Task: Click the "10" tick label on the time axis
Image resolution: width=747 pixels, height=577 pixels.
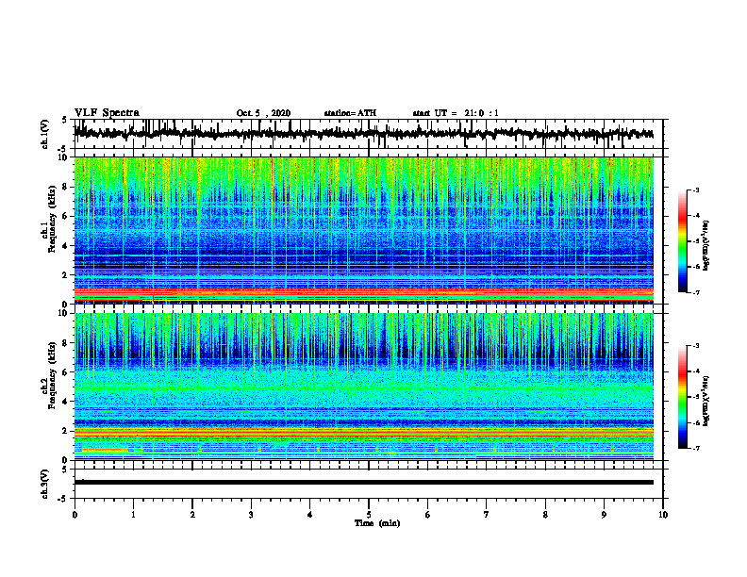Action: point(663,515)
